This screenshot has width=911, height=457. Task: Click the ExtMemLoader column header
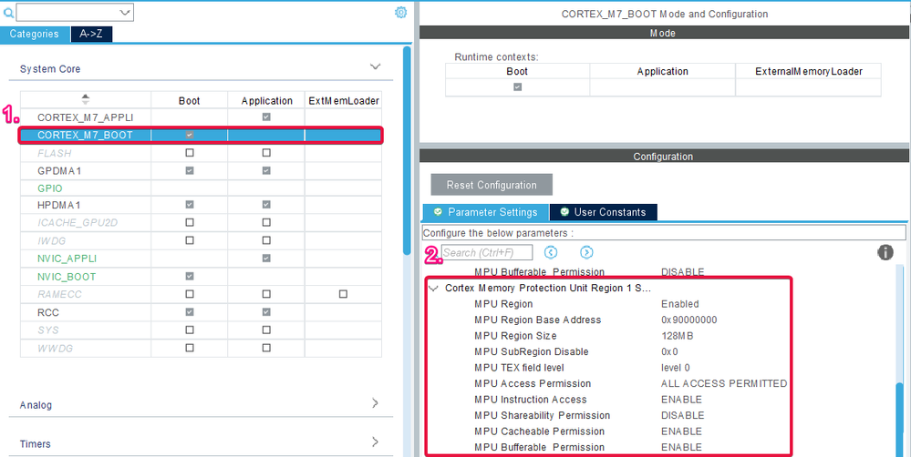tap(344, 100)
